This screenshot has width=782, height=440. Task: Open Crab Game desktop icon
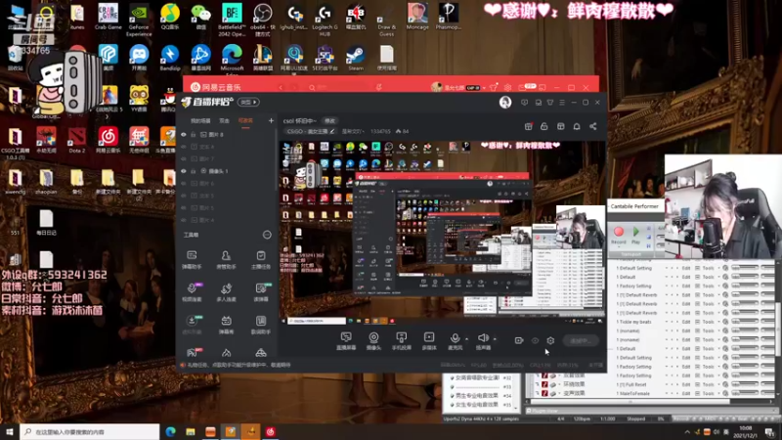tap(108, 17)
